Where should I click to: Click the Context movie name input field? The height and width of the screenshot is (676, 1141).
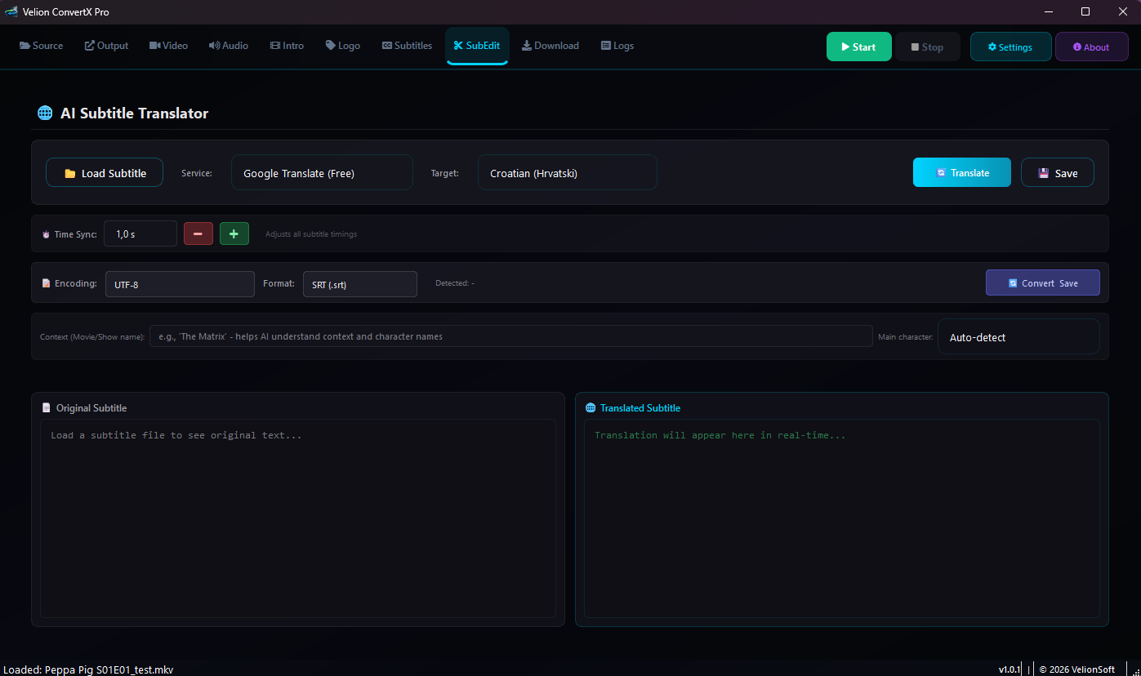pyautogui.click(x=511, y=336)
